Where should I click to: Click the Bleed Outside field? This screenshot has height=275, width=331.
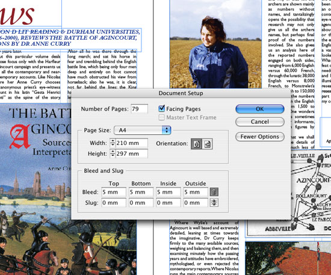click(196, 192)
